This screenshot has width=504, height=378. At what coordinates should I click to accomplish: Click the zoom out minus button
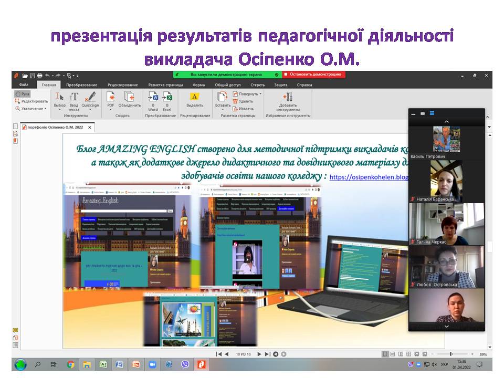[432, 354]
